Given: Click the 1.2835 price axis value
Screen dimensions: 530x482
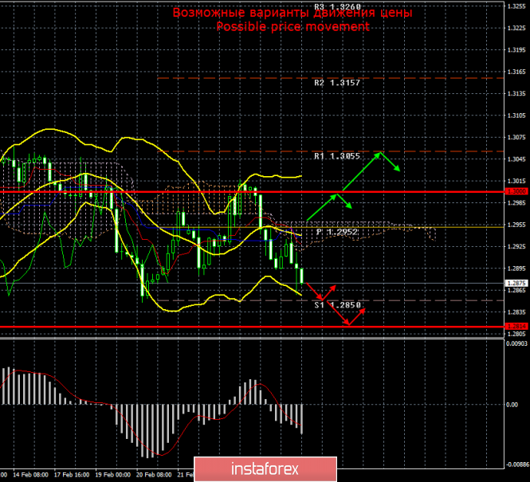Looking at the screenshot, I should click(x=516, y=312).
